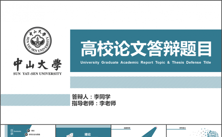Click the 指导老师：李老师 line
The image size is (222, 137).
(94, 103)
